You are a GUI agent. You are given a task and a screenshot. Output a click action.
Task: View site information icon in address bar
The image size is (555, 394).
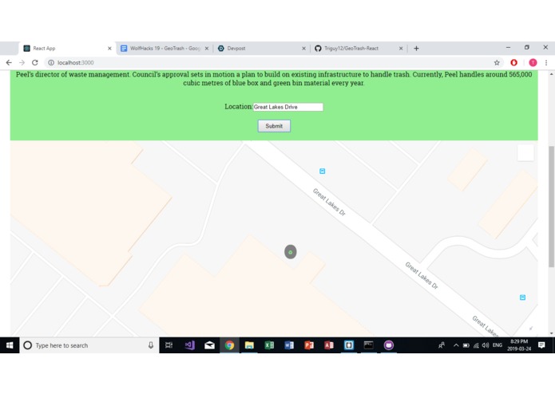tap(51, 62)
